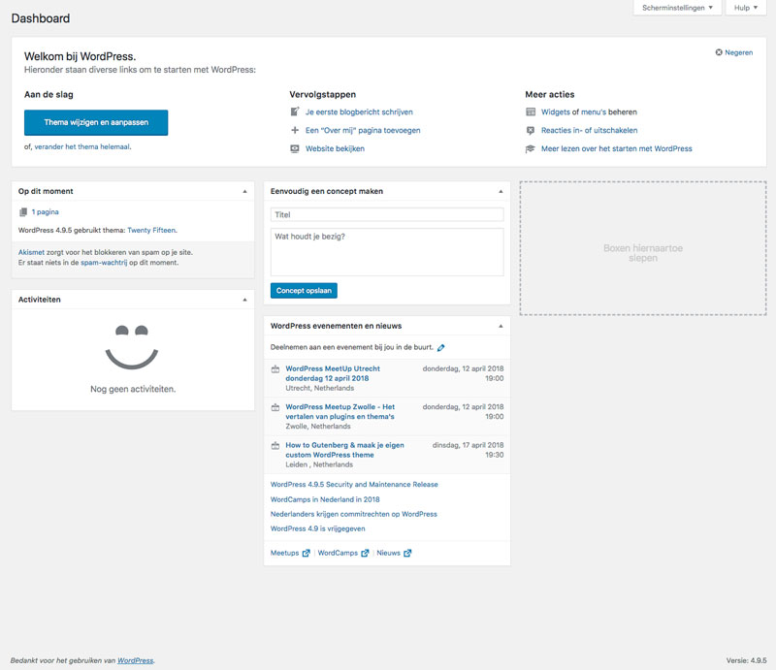The width and height of the screenshot is (776, 670).
Task: Save draft with Concept opslaan button
Action: [x=304, y=291]
